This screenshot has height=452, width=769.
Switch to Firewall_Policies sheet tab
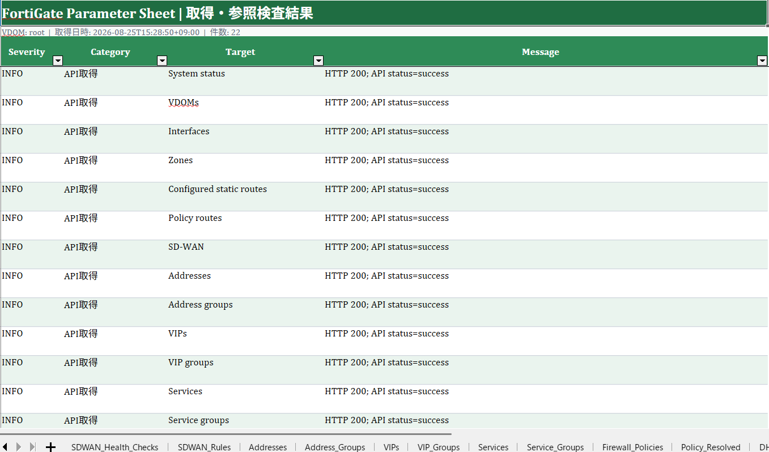[632, 447]
